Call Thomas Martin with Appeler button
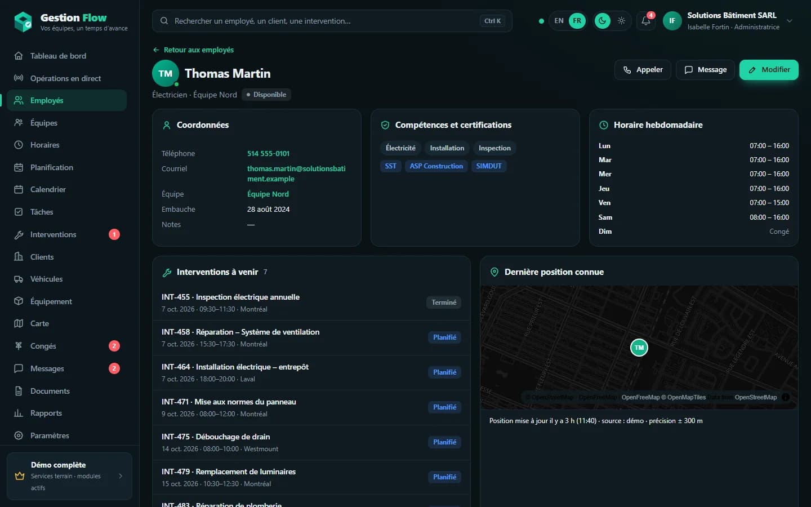Image resolution: width=811 pixels, height=507 pixels. (643, 70)
